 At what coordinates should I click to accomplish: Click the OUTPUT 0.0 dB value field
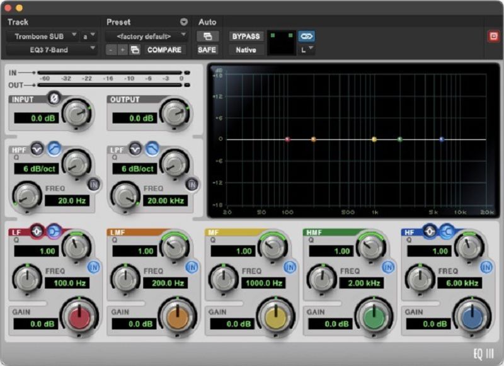135,118
